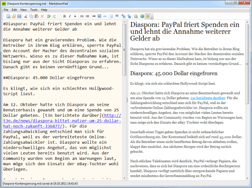Redo the edit with the faded green arrow
Viewport: 252px width, 188px height.
tap(54, 16)
